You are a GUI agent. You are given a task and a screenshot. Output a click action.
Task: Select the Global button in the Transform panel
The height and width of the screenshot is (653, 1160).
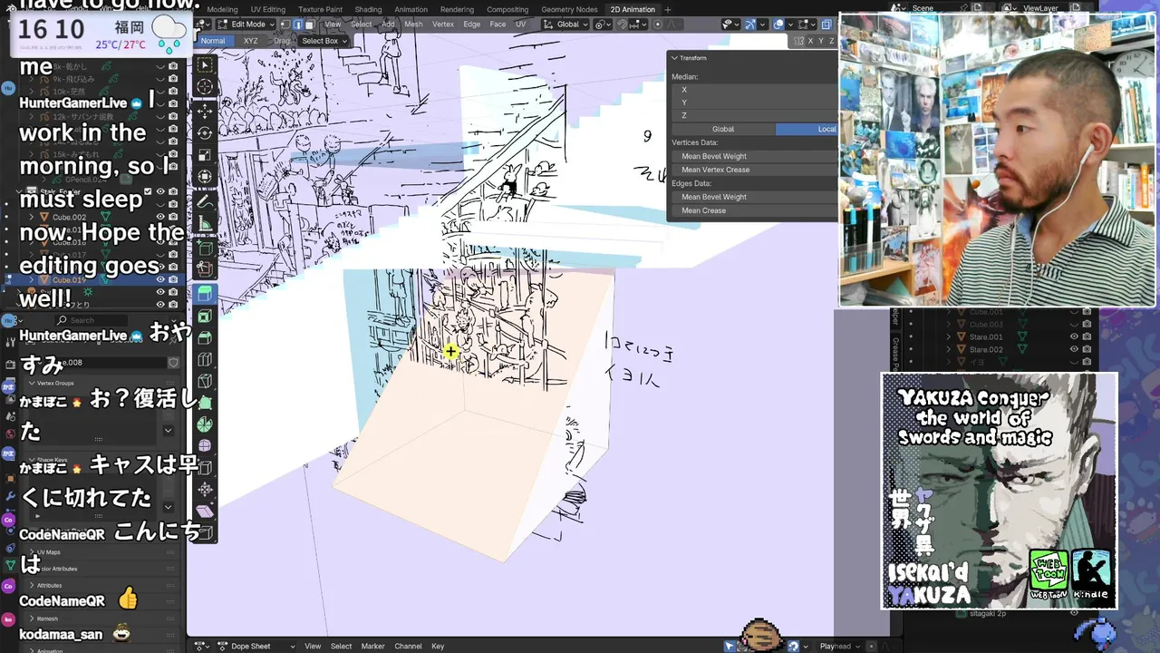[723, 129]
